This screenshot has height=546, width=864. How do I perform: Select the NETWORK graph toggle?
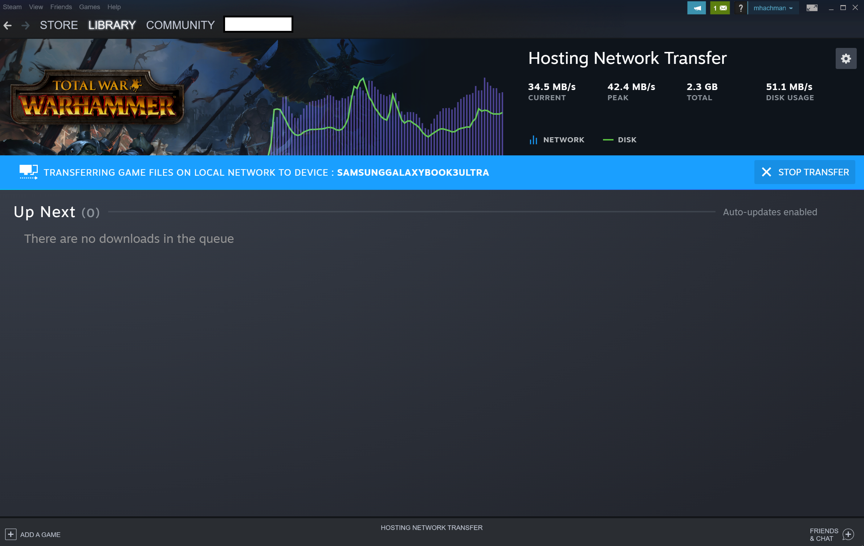tap(556, 139)
